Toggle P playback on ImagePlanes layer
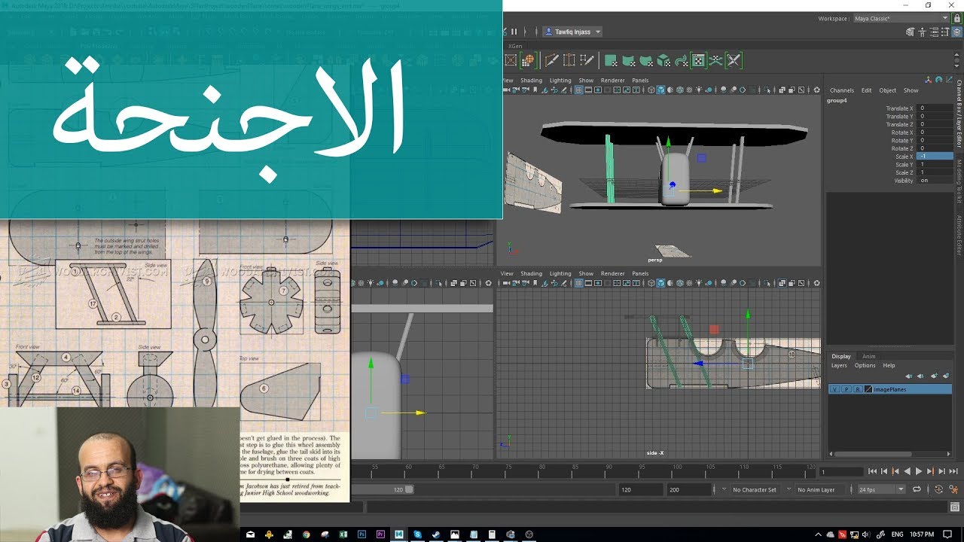This screenshot has height=542, width=964. 847,389
